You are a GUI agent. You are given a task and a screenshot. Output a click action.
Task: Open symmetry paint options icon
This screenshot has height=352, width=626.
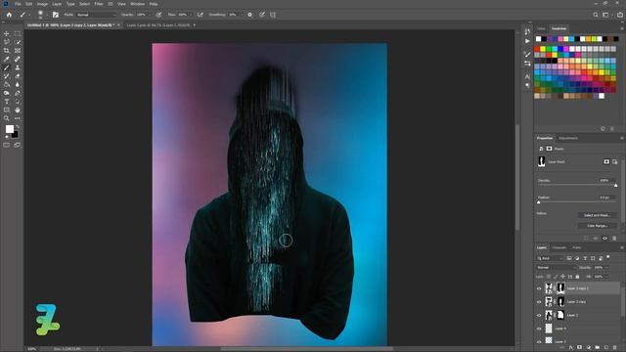pyautogui.click(x=273, y=15)
